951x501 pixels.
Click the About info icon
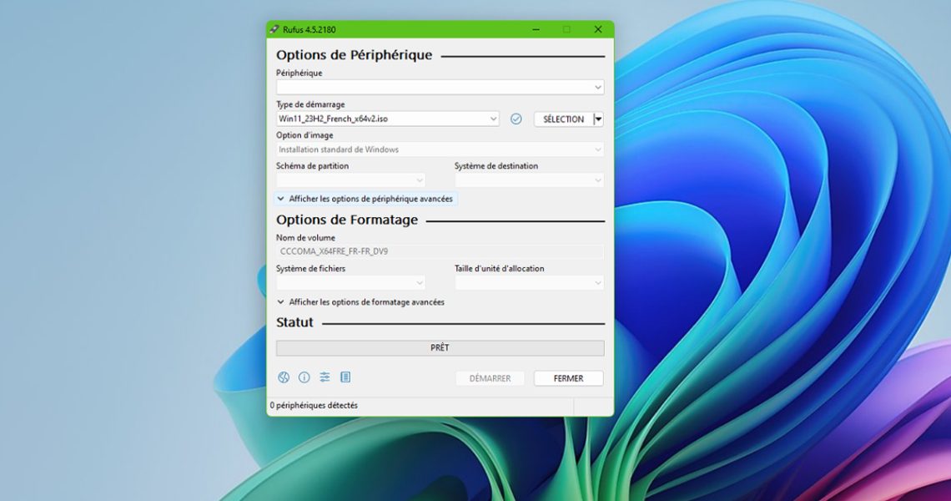(304, 377)
